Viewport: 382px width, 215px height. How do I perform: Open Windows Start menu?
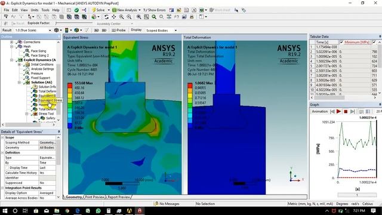[x=5, y=211]
